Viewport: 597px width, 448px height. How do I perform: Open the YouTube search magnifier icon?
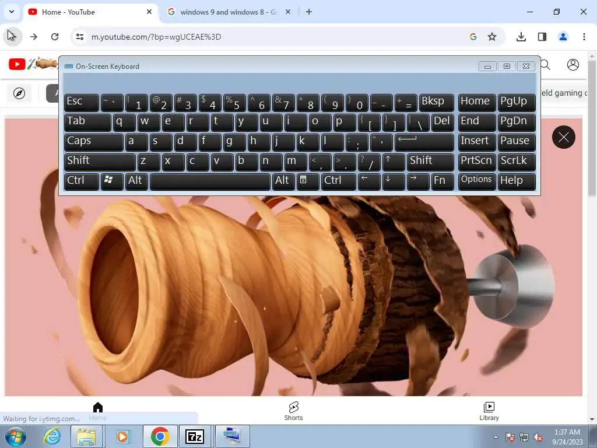click(545, 65)
